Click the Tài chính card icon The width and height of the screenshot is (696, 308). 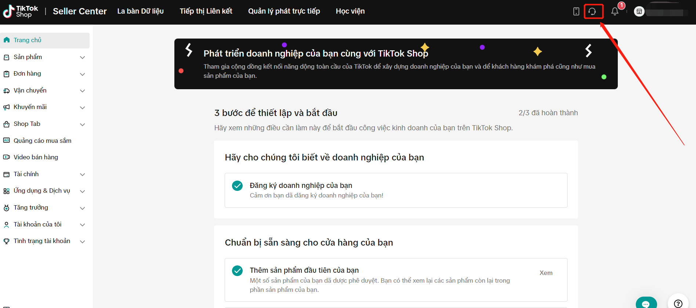pyautogui.click(x=7, y=174)
